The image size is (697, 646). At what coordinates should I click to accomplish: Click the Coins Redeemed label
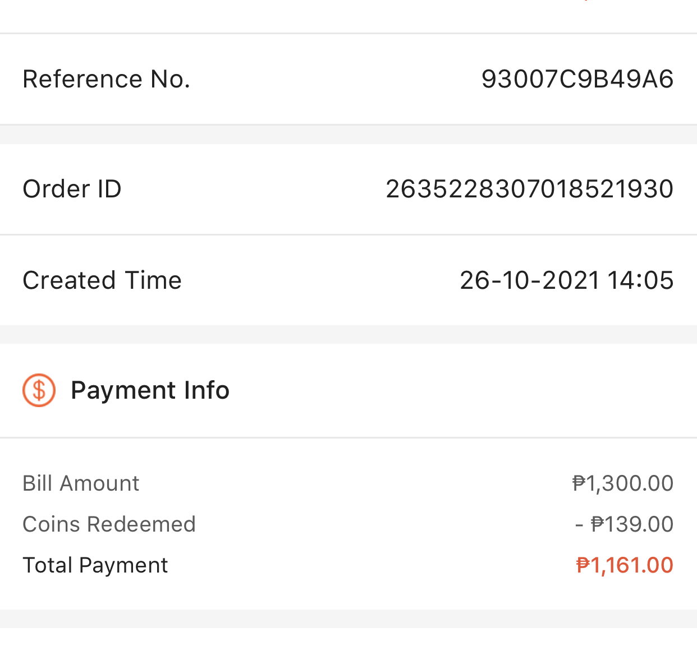click(x=109, y=524)
